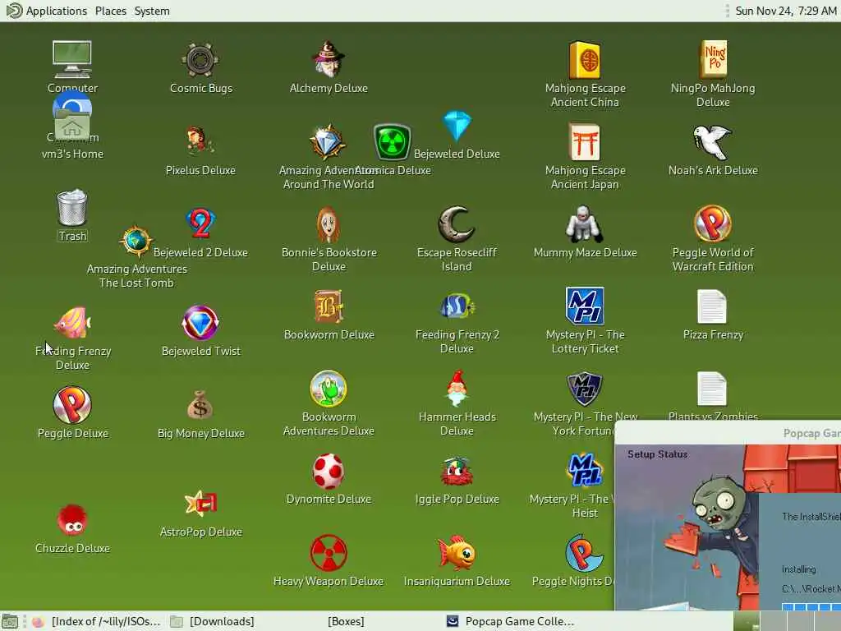Open Peggle Nights Deluxe icon
Viewport: 841px width, 631px height.
584,553
